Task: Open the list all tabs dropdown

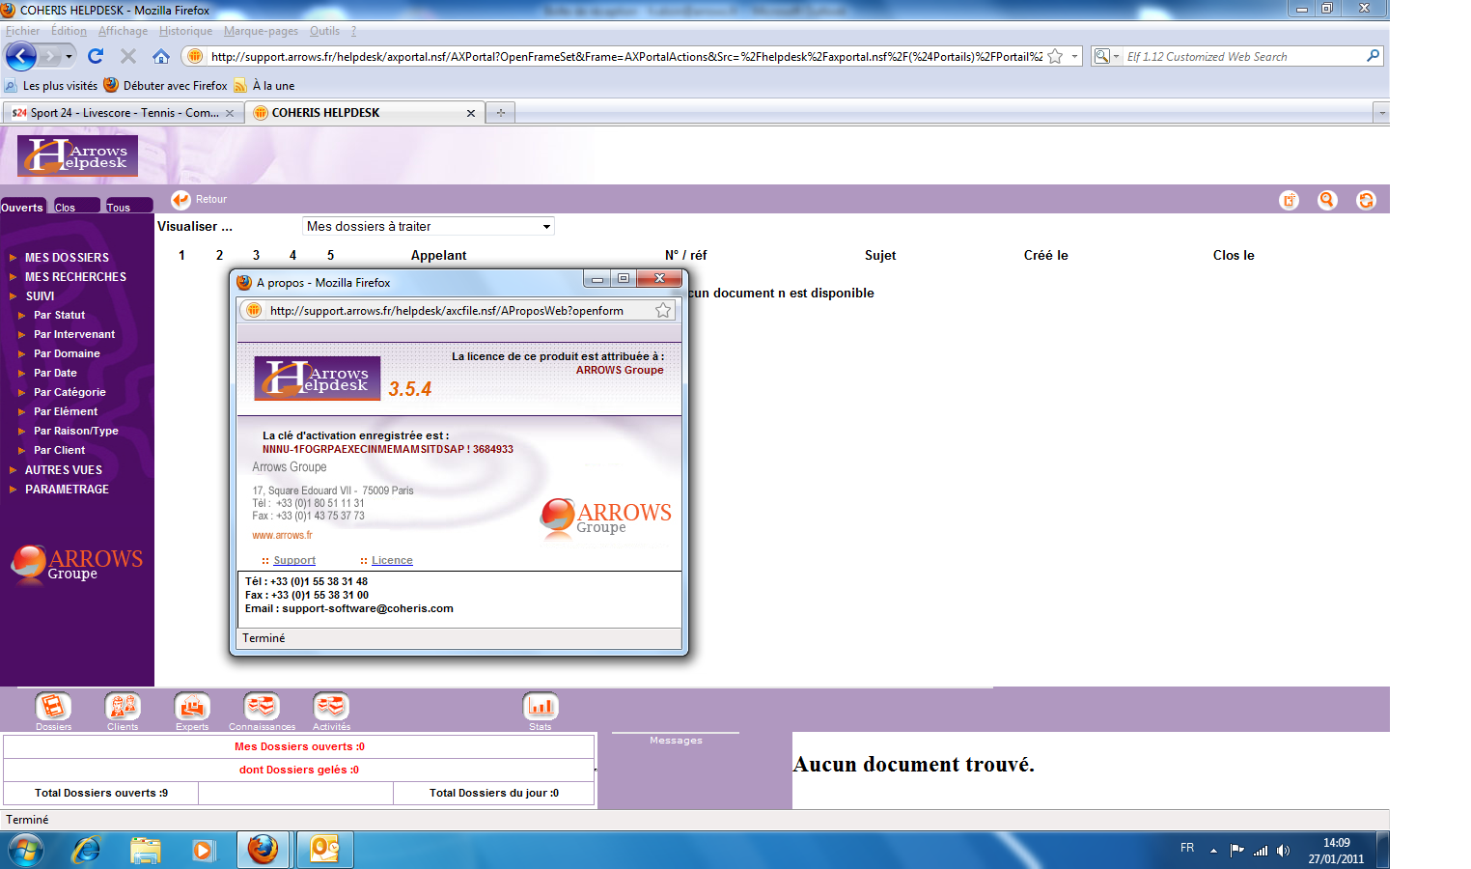Action: [1381, 113]
